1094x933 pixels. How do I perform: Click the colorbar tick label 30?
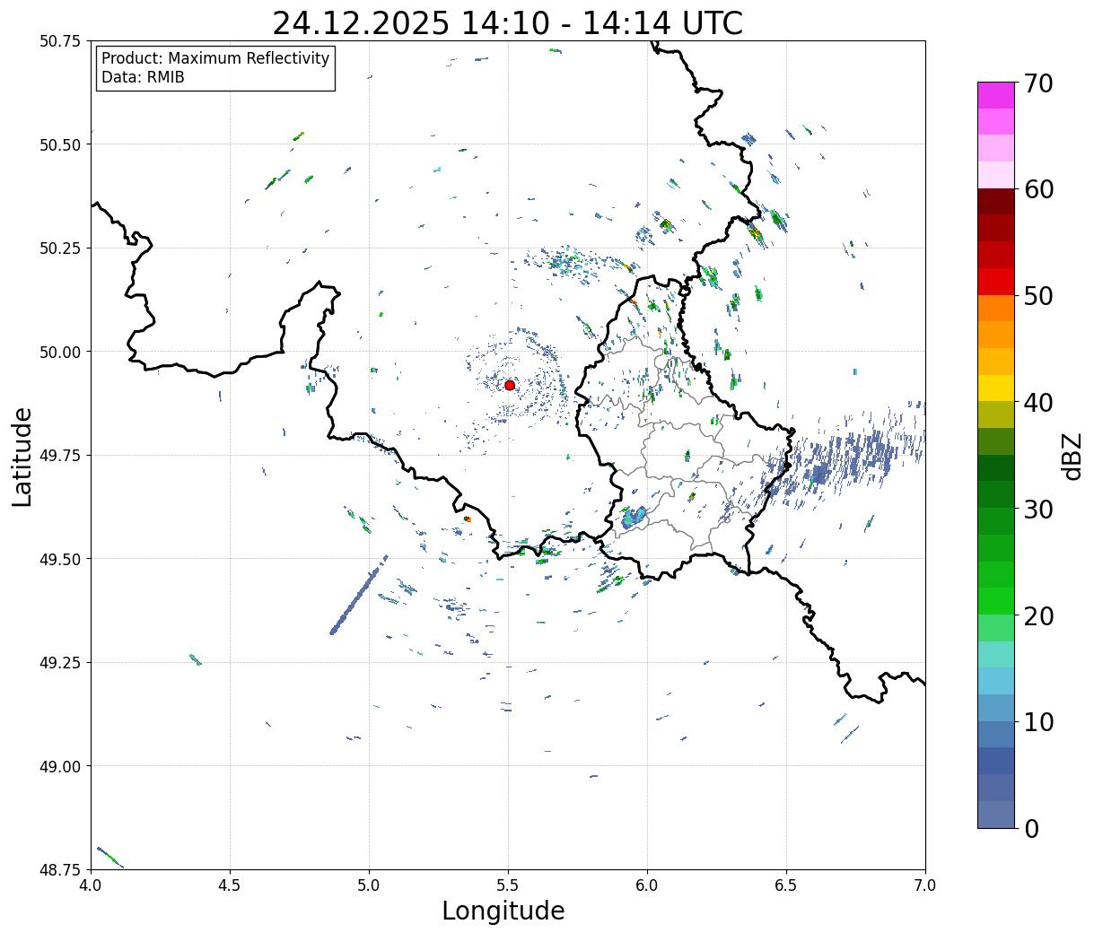(x=1038, y=510)
